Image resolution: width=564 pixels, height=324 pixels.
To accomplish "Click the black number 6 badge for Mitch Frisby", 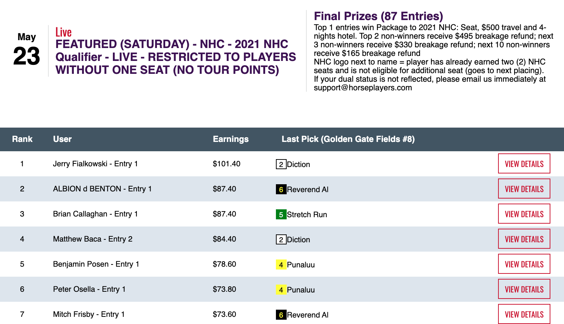I will pyautogui.click(x=281, y=315).
